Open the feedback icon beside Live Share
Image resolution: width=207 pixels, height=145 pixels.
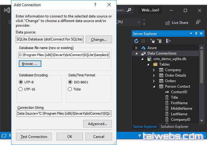tap(198, 22)
